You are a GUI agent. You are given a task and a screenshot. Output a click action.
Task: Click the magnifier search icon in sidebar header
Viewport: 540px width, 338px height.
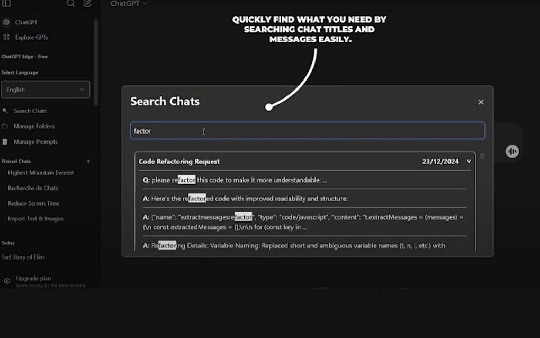coord(70,4)
